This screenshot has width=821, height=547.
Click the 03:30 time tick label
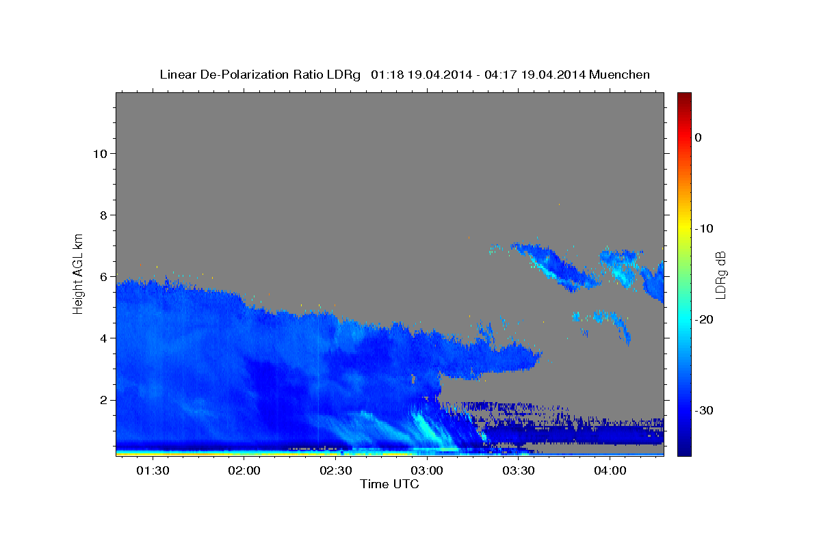[x=519, y=470]
